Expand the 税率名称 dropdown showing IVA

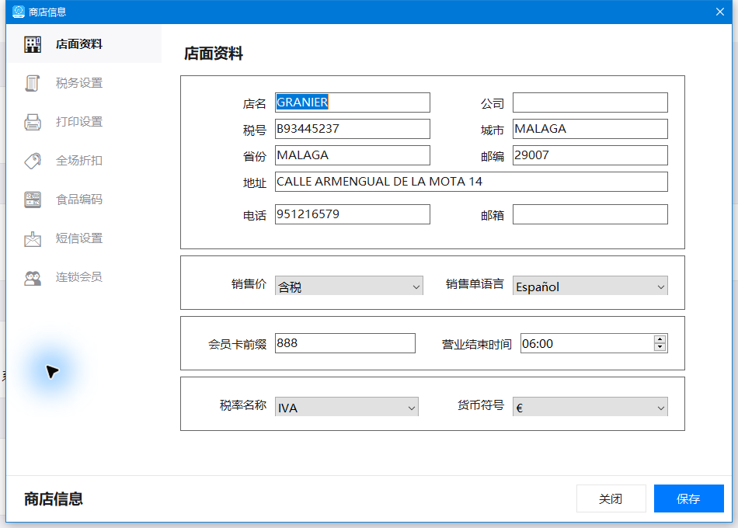(x=346, y=407)
